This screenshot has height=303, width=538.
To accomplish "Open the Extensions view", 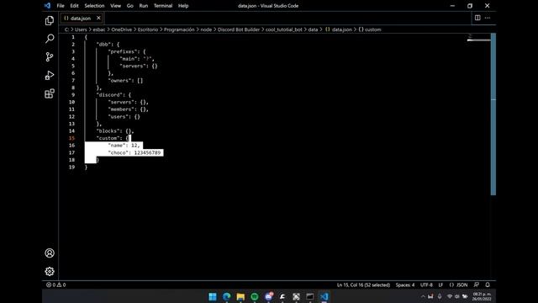I will [50, 93].
